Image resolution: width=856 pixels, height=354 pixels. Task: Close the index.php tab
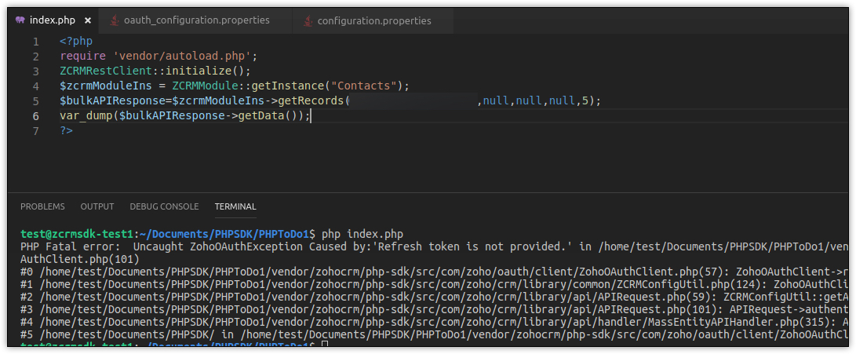(x=87, y=20)
